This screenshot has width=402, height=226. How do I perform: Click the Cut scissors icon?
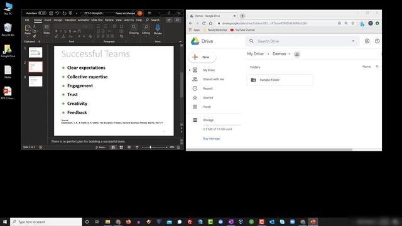point(34,26)
